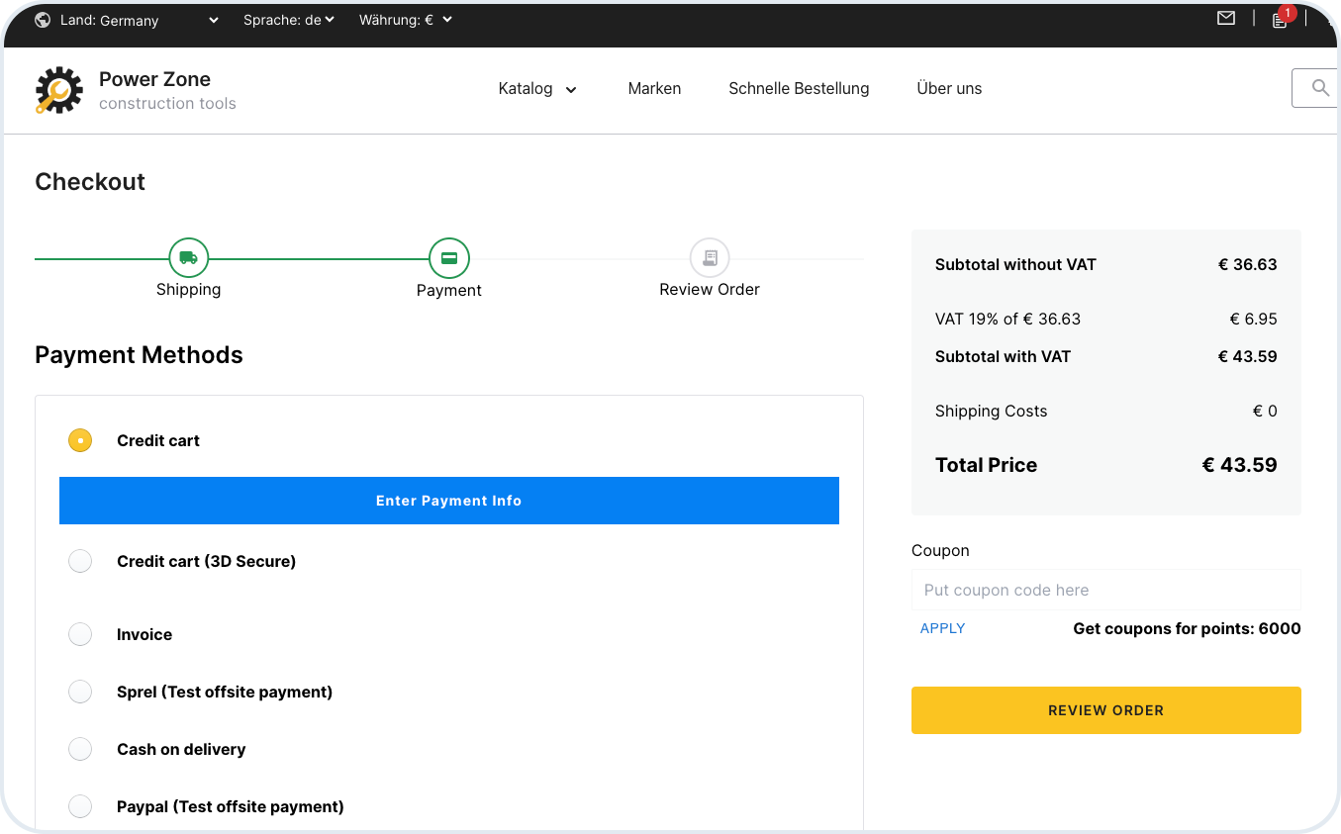Focus the coupon code input field

tap(1105, 590)
